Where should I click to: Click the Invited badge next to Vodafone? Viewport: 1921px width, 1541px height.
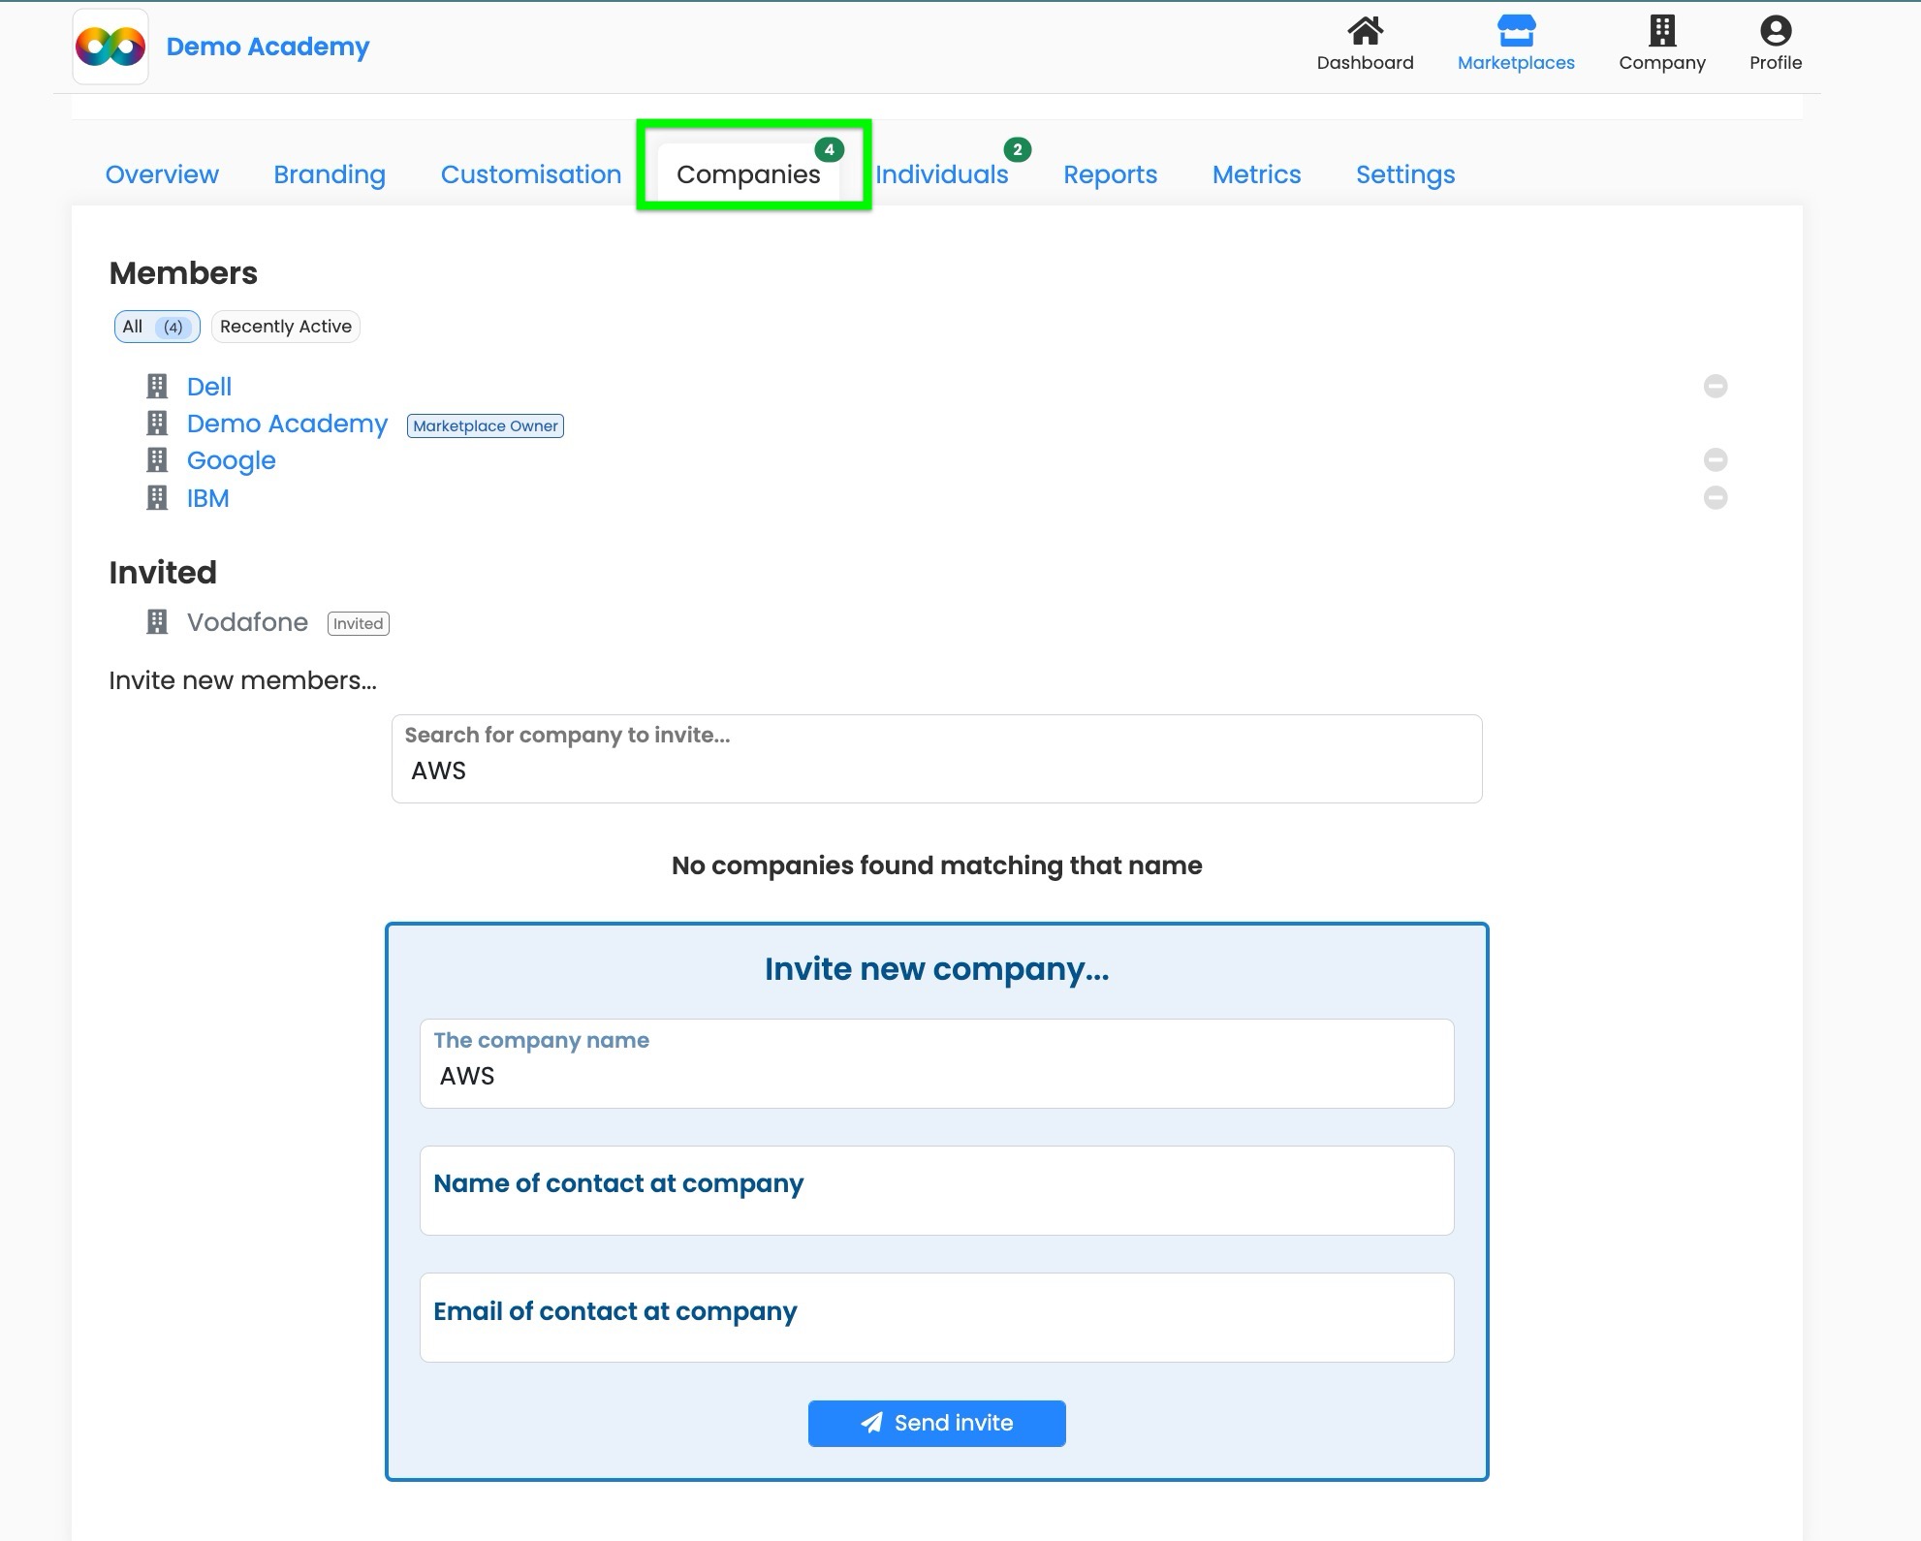tap(359, 623)
